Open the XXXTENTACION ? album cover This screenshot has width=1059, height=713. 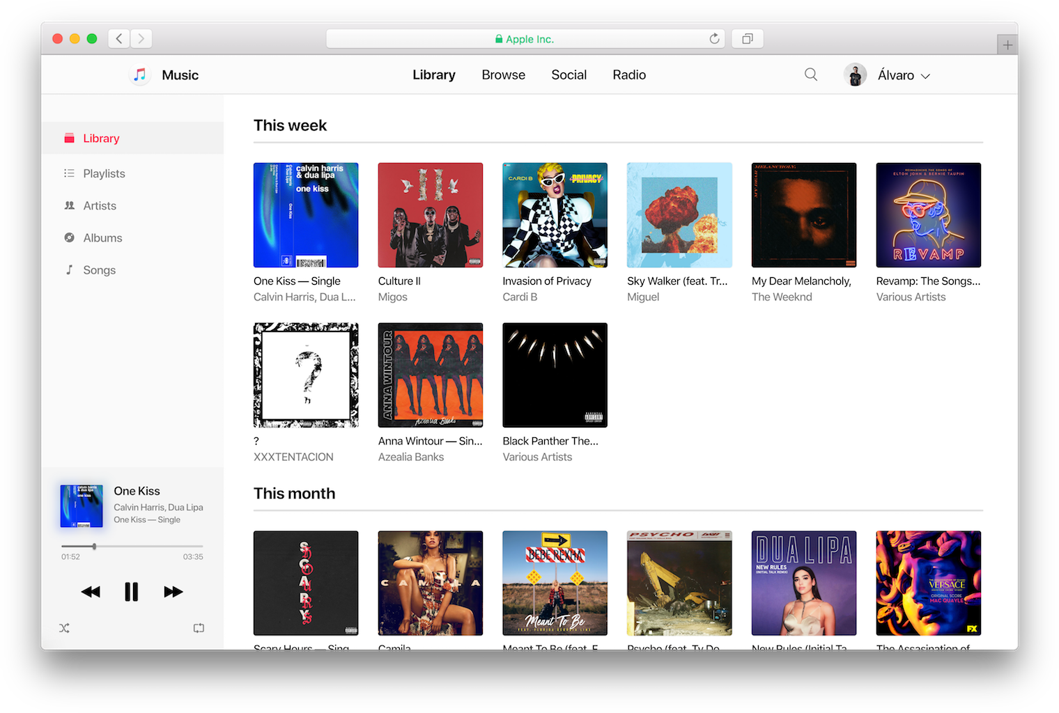(x=306, y=375)
